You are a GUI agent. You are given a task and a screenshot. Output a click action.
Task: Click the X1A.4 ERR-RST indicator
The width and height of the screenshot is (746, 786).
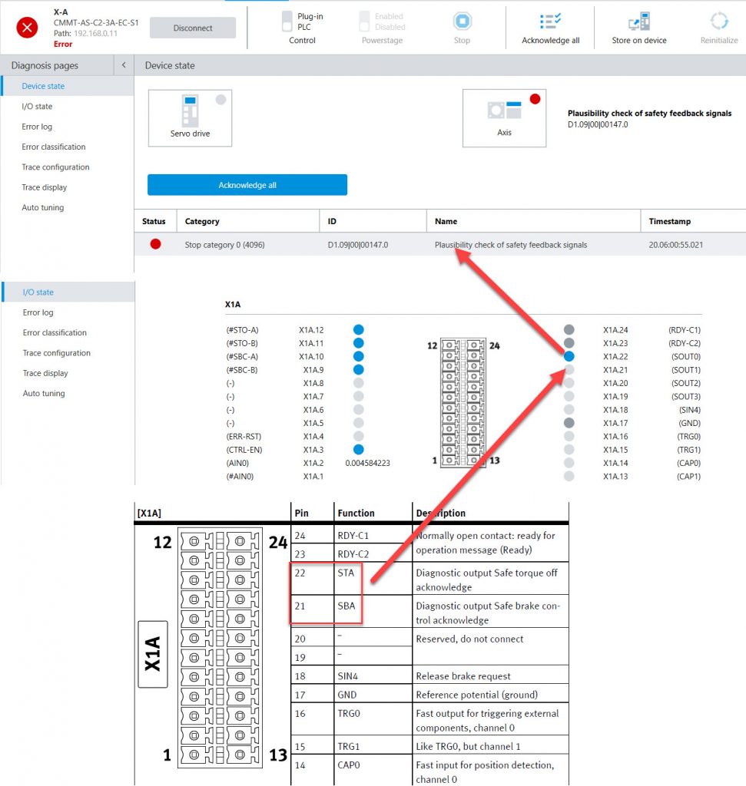[358, 436]
